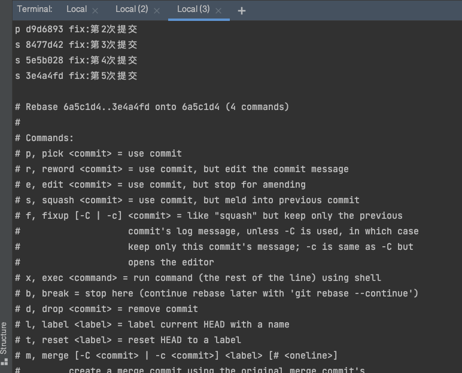This screenshot has width=462, height=373.
Task: Open the Structure tool window label
Action: (x=5, y=338)
